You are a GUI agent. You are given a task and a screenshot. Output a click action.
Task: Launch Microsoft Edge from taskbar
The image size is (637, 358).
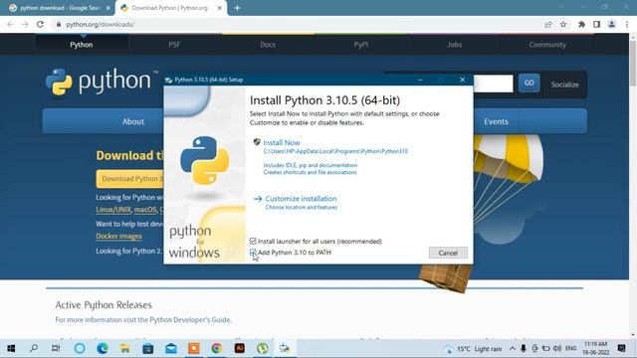tap(102, 348)
